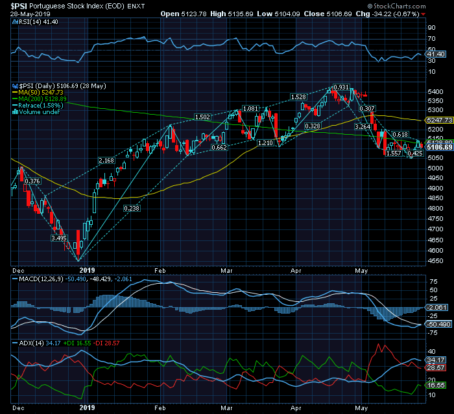Click the MA(50) legend line marker
The width and height of the screenshot is (454, 414).
[15, 93]
